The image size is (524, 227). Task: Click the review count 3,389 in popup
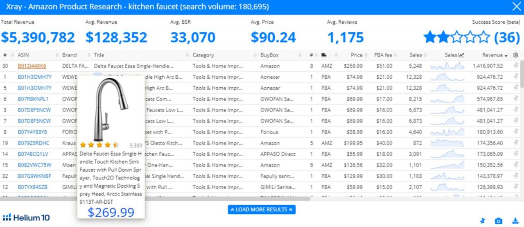(136, 145)
